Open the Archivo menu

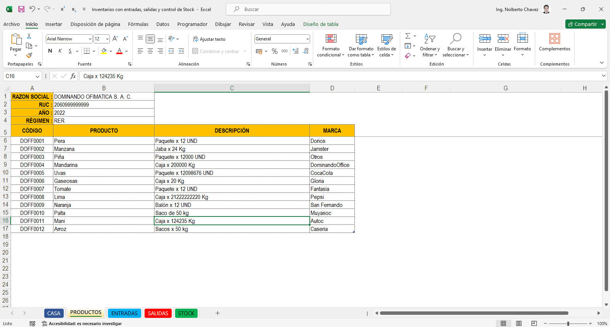coord(11,24)
